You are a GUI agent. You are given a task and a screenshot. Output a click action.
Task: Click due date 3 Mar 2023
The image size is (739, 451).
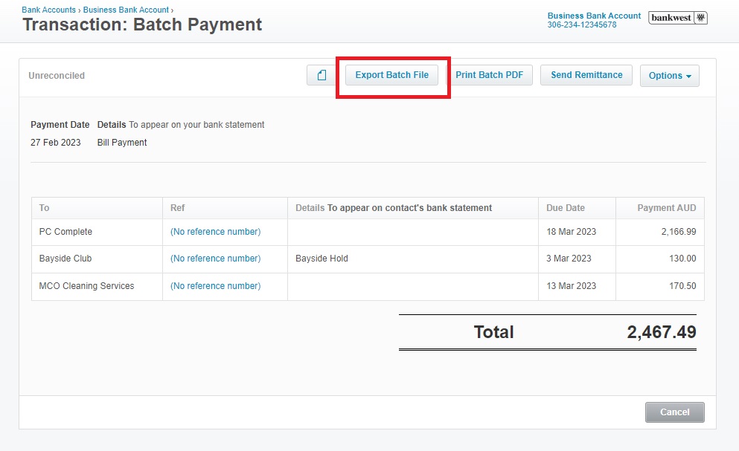click(x=569, y=259)
